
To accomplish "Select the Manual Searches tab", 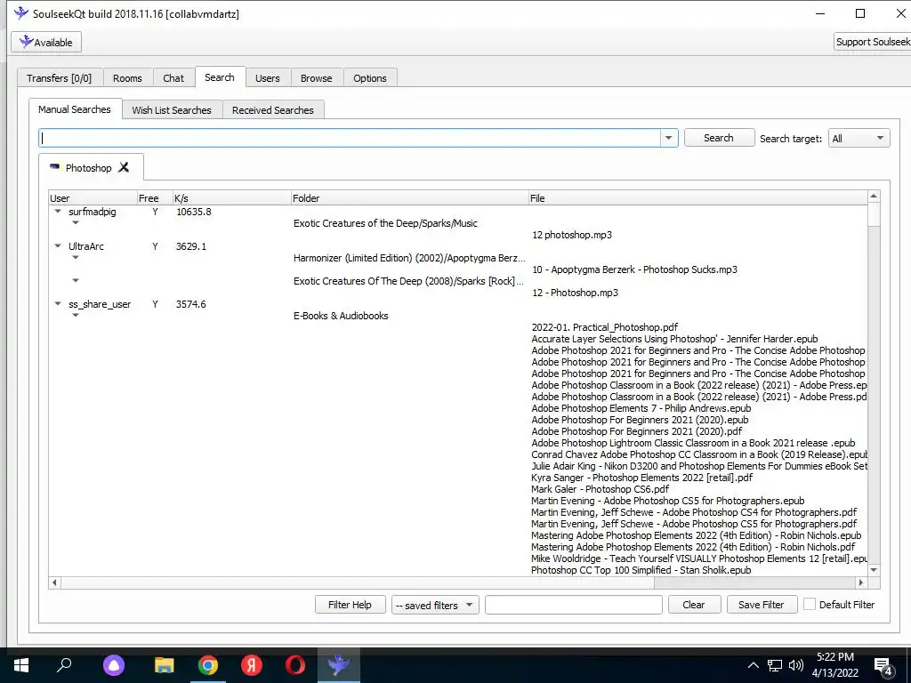I will tap(75, 109).
